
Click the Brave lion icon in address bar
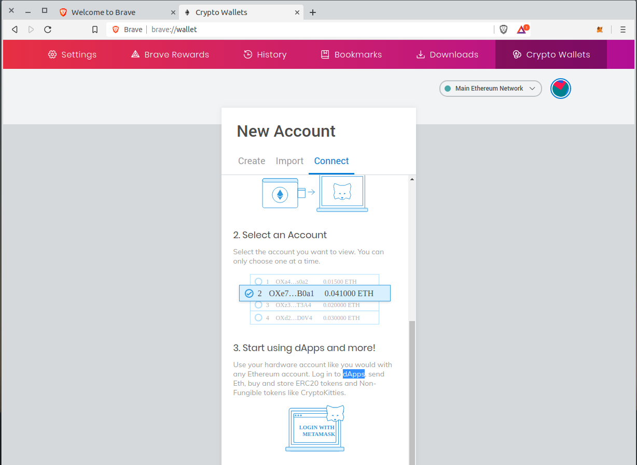[x=116, y=30]
